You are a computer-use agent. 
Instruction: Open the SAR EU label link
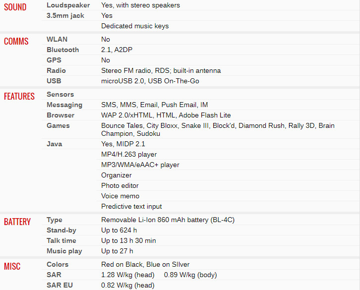pyautogui.click(x=60, y=285)
